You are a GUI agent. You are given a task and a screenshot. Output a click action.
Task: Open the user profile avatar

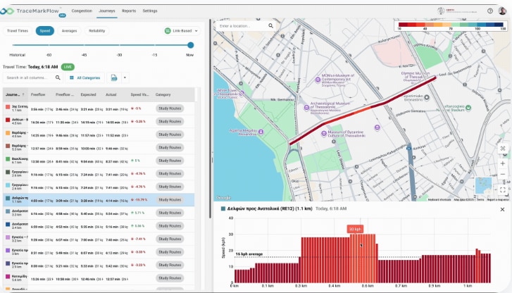tap(504, 11)
